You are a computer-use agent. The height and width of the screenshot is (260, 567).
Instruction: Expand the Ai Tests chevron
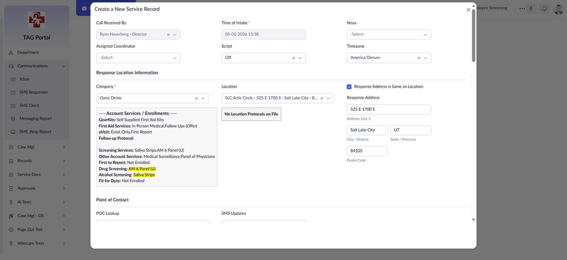coord(64,202)
